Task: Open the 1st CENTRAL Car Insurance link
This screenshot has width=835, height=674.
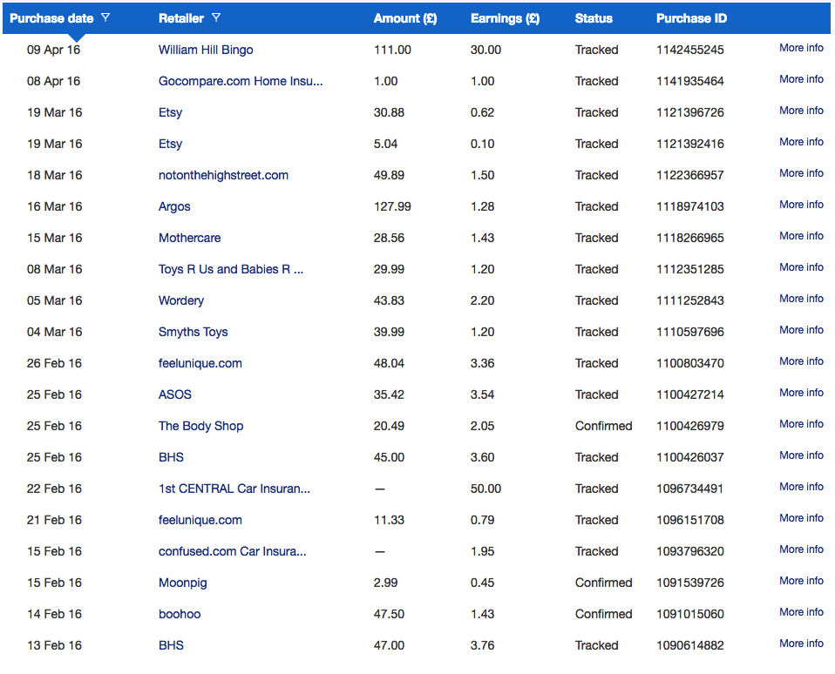Action: [x=234, y=489]
